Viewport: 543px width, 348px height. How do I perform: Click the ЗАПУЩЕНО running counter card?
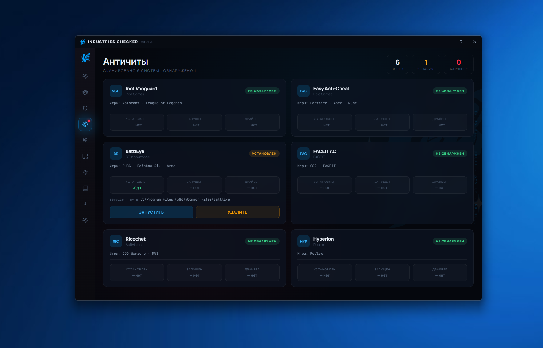(x=459, y=64)
